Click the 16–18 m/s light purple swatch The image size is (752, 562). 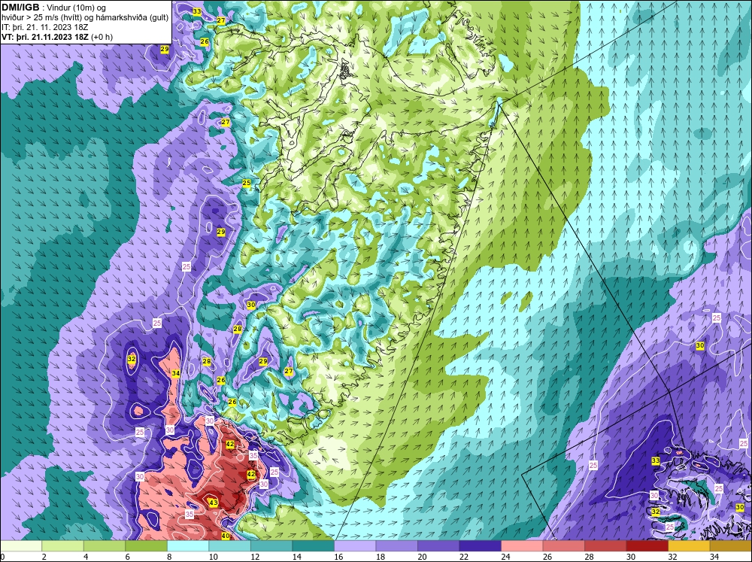coord(355,545)
